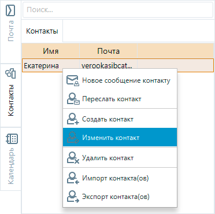Viewport: 215px width, 214px height.
Task: Choose "Удалить контакт" menu entry
Action: 120,158
